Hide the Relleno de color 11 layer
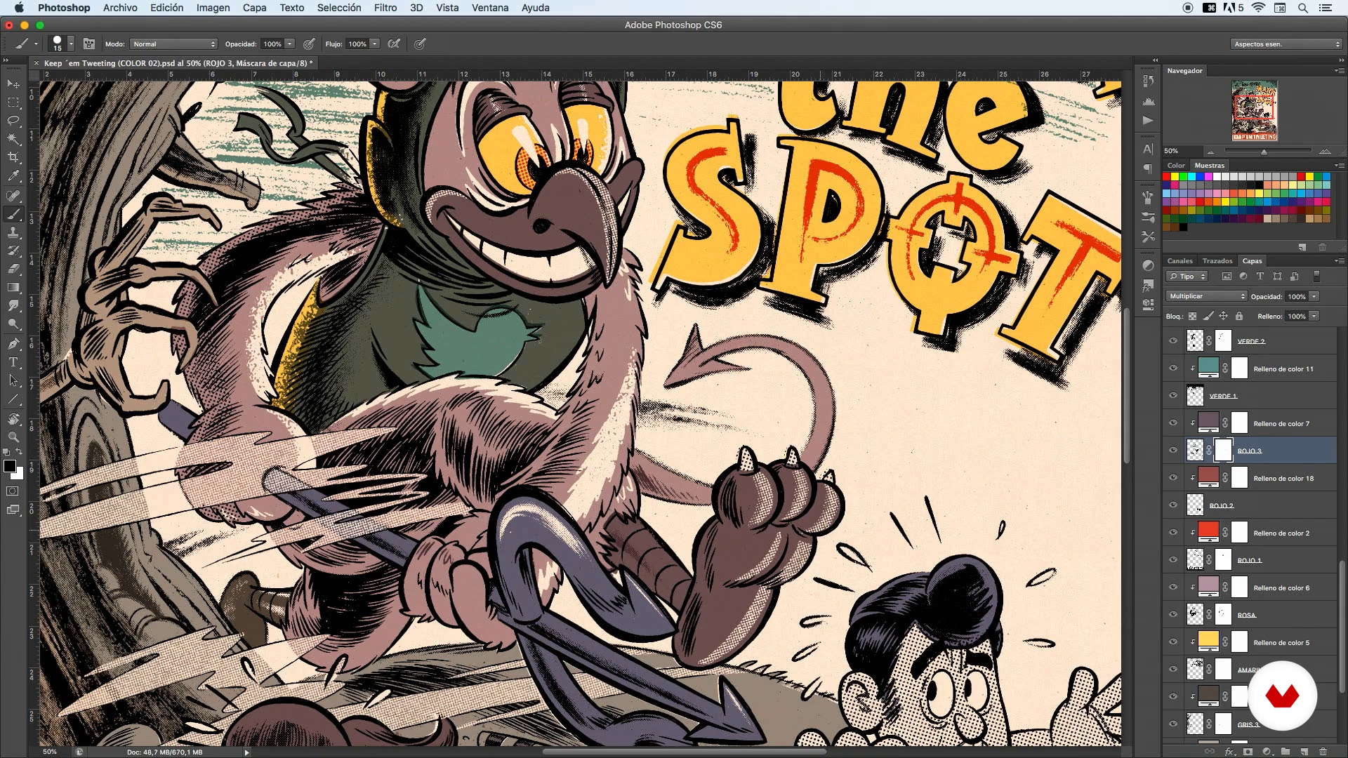This screenshot has height=758, width=1348. [1172, 368]
